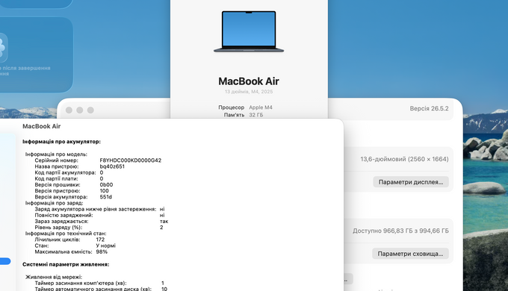Select the 'Рівень заряду (%):' label
Image resolution: width=508 pixels, height=291 pixels.
click(x=58, y=228)
